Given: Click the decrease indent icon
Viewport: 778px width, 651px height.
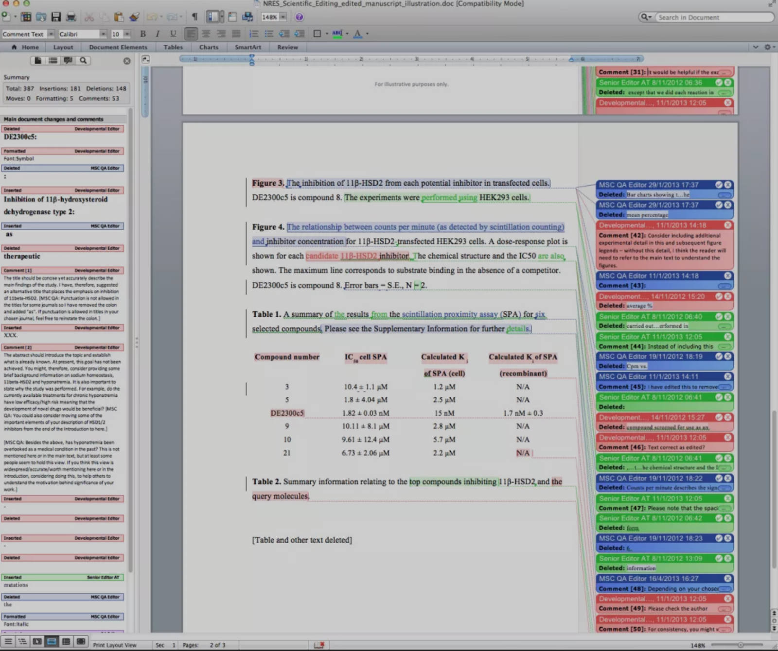Looking at the screenshot, I should coord(284,34).
